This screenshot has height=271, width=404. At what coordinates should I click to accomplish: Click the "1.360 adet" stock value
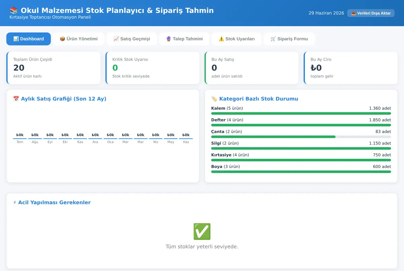pyautogui.click(x=380, y=108)
